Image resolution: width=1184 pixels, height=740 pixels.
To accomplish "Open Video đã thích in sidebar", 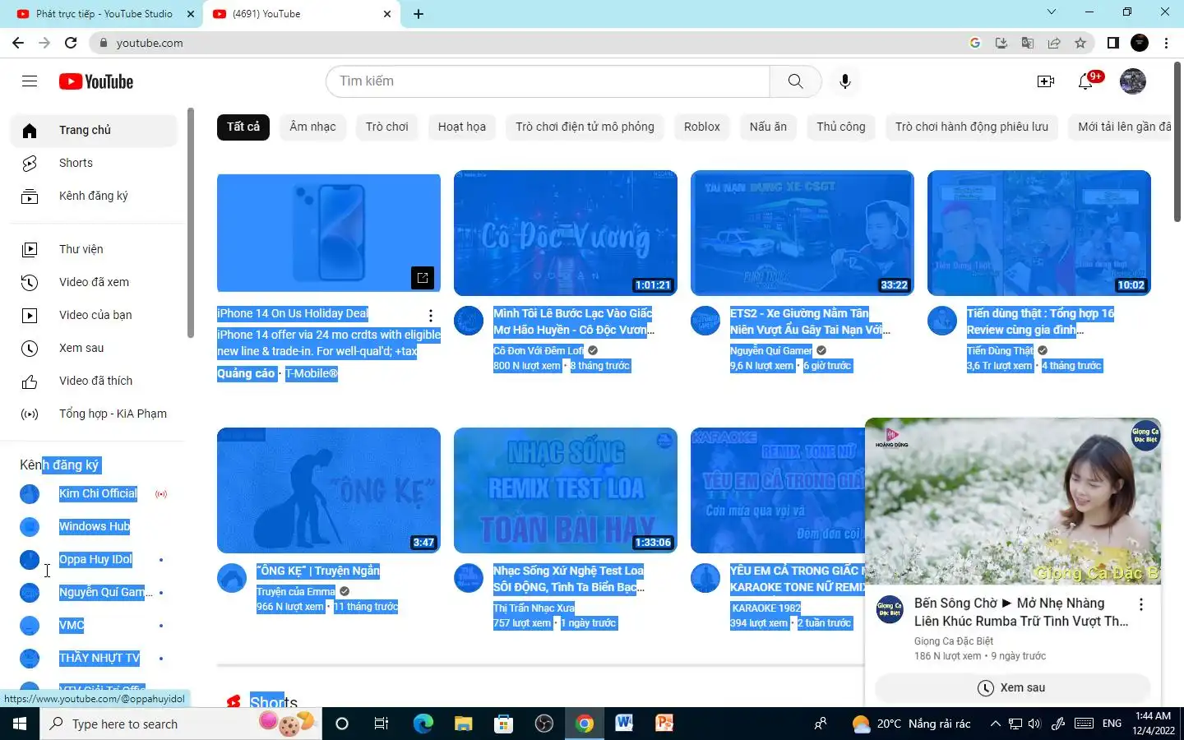I will 94,381.
